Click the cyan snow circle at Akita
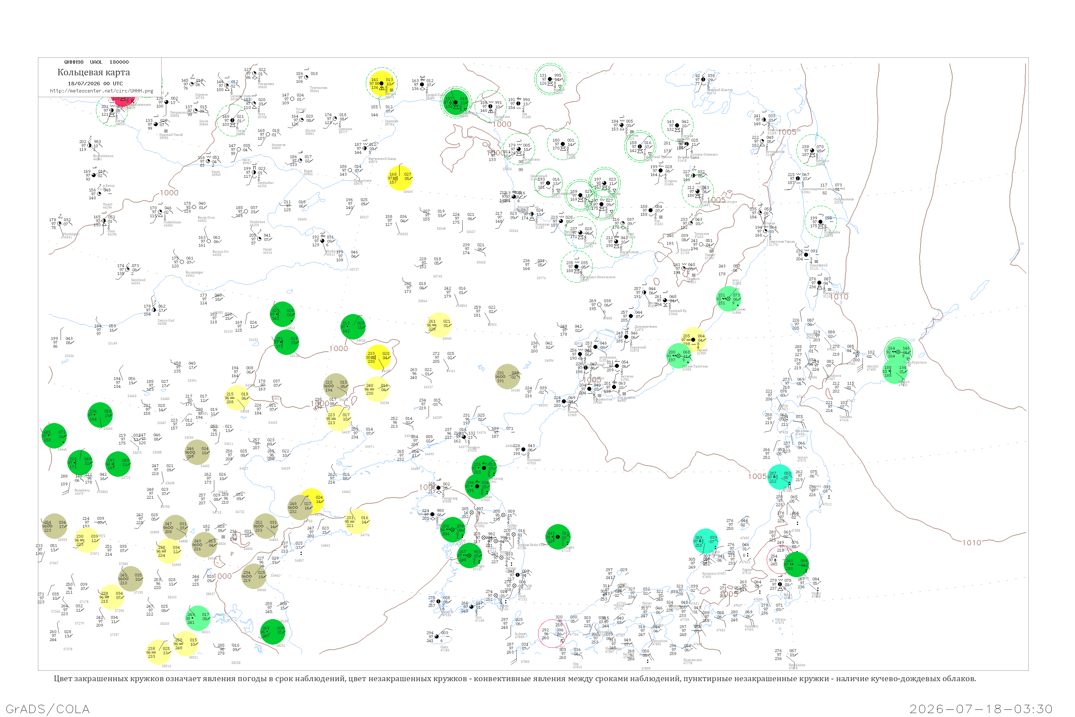 click(x=779, y=477)
